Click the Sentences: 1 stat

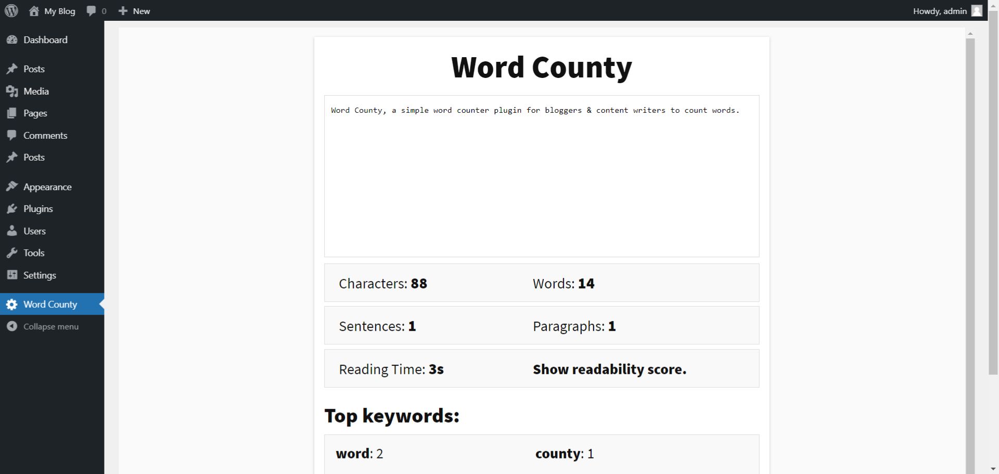(377, 326)
